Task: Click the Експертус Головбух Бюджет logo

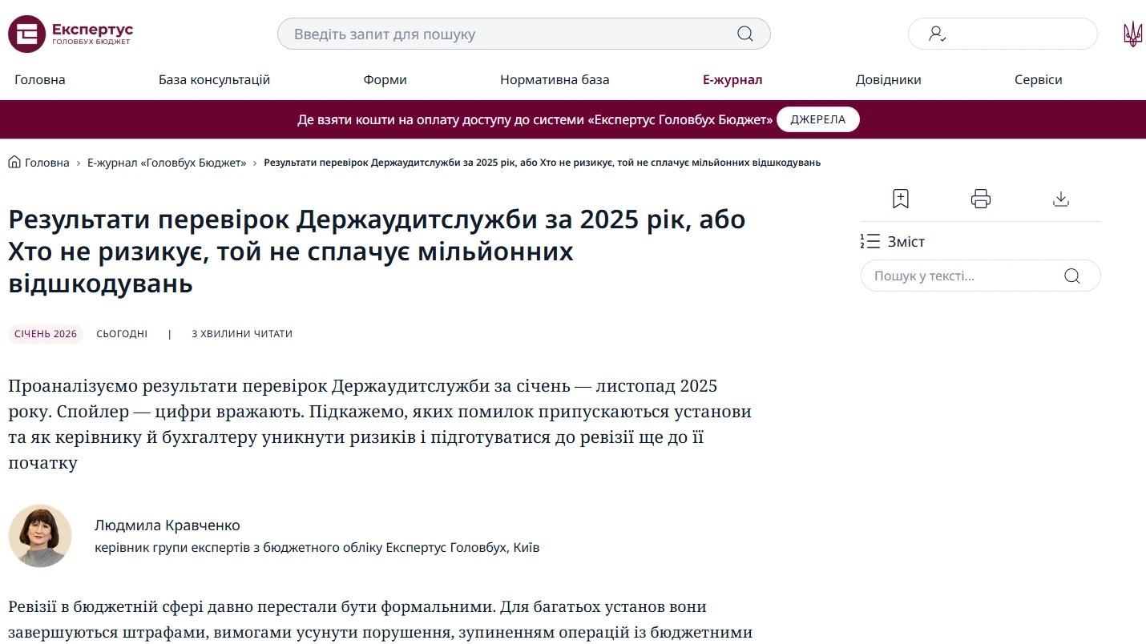Action: click(x=70, y=34)
